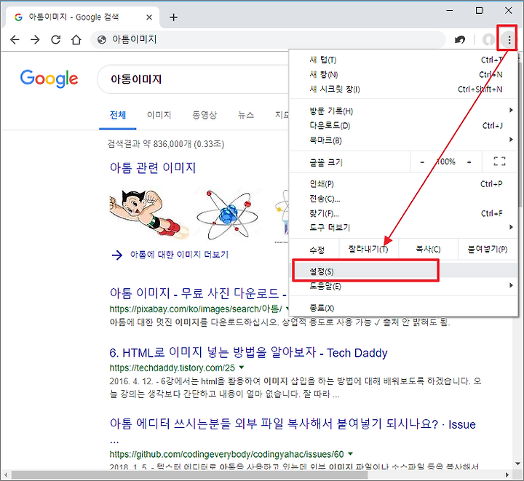This screenshot has height=481, width=524.
Task: Expand 도구 더보기 submenu
Action: tap(403, 228)
